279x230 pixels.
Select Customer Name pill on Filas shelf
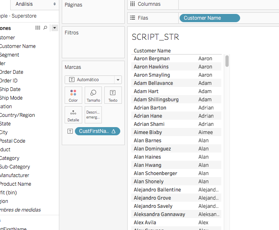(x=209, y=18)
